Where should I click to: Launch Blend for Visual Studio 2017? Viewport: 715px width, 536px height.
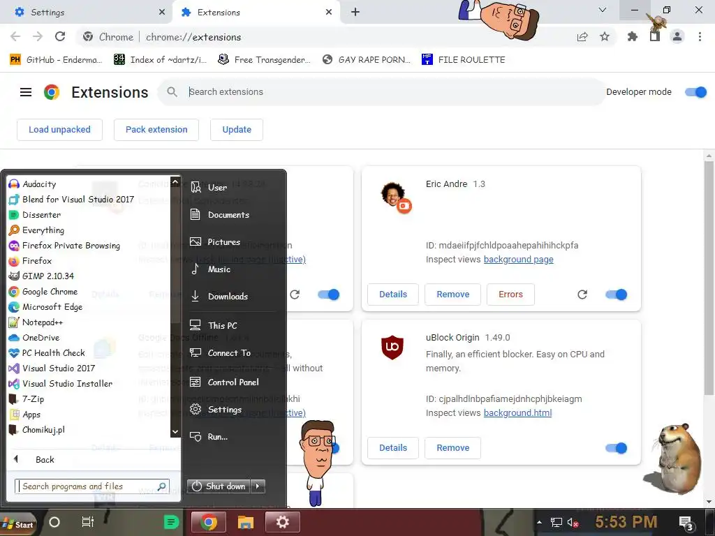pos(72,200)
